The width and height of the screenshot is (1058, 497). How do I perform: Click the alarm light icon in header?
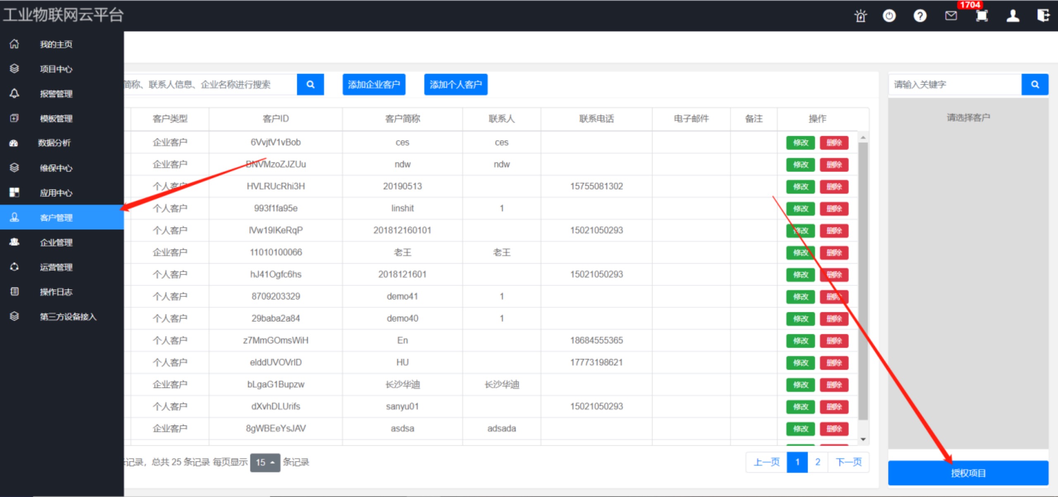pos(860,16)
